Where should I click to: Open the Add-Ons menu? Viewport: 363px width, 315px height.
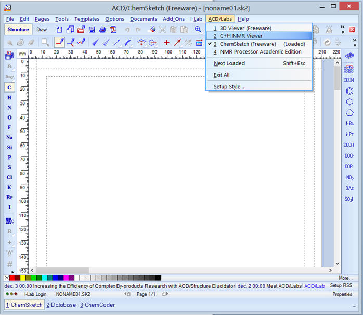tap(174, 19)
